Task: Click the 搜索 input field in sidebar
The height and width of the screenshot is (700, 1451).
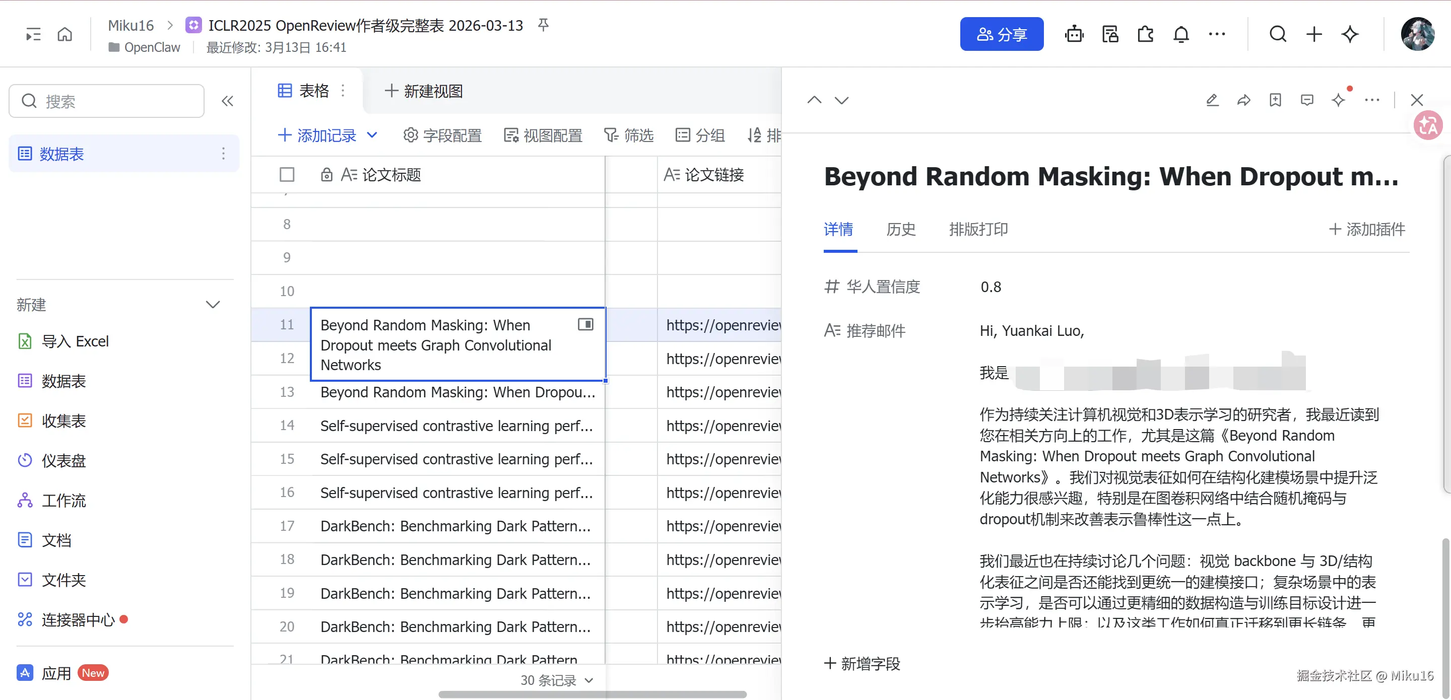Action: coord(107,101)
